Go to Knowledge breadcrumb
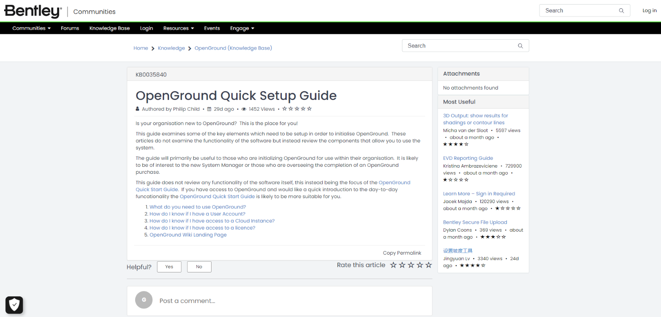661x317 pixels. click(x=171, y=48)
